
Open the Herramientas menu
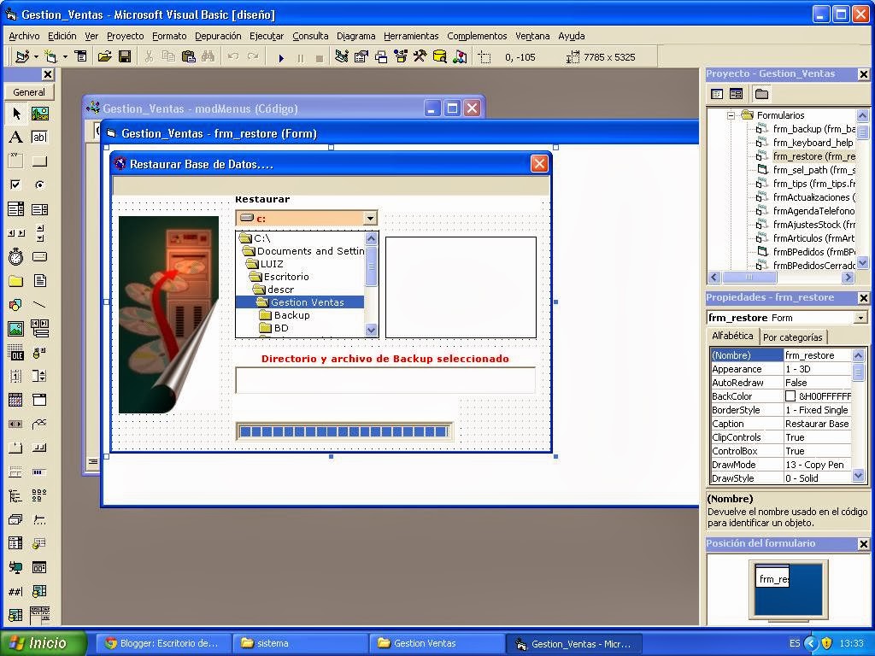[410, 36]
